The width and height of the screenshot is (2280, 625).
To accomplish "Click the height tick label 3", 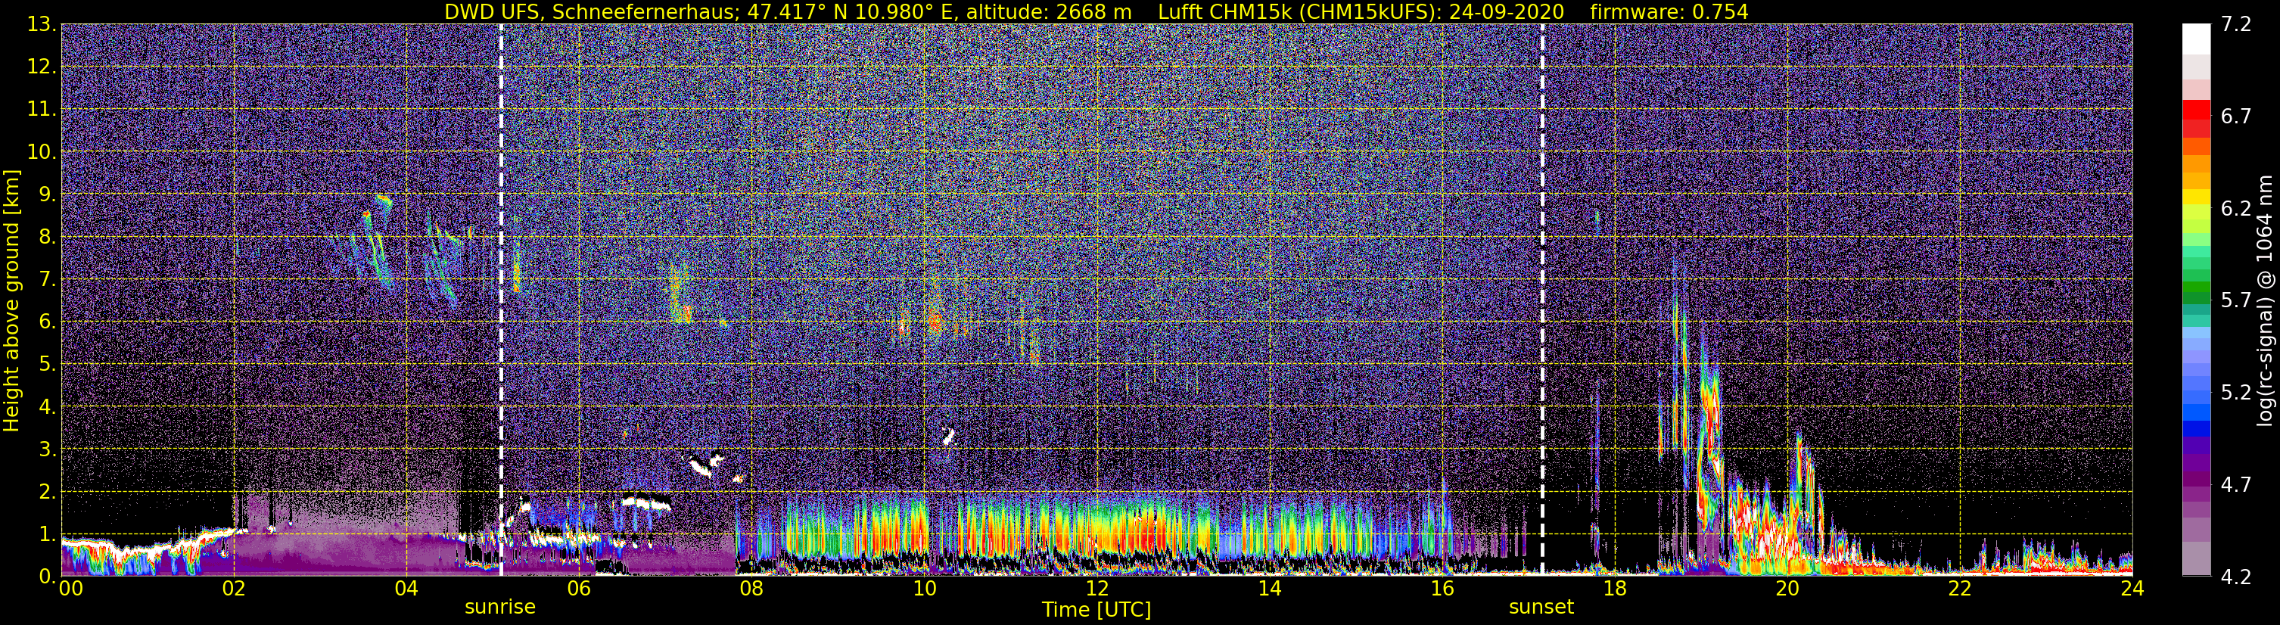I will click(x=47, y=449).
